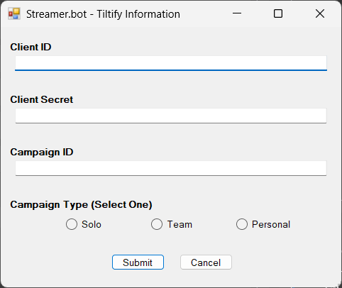Minimize the Tiltify Information window
342x288 pixels.
pyautogui.click(x=237, y=13)
